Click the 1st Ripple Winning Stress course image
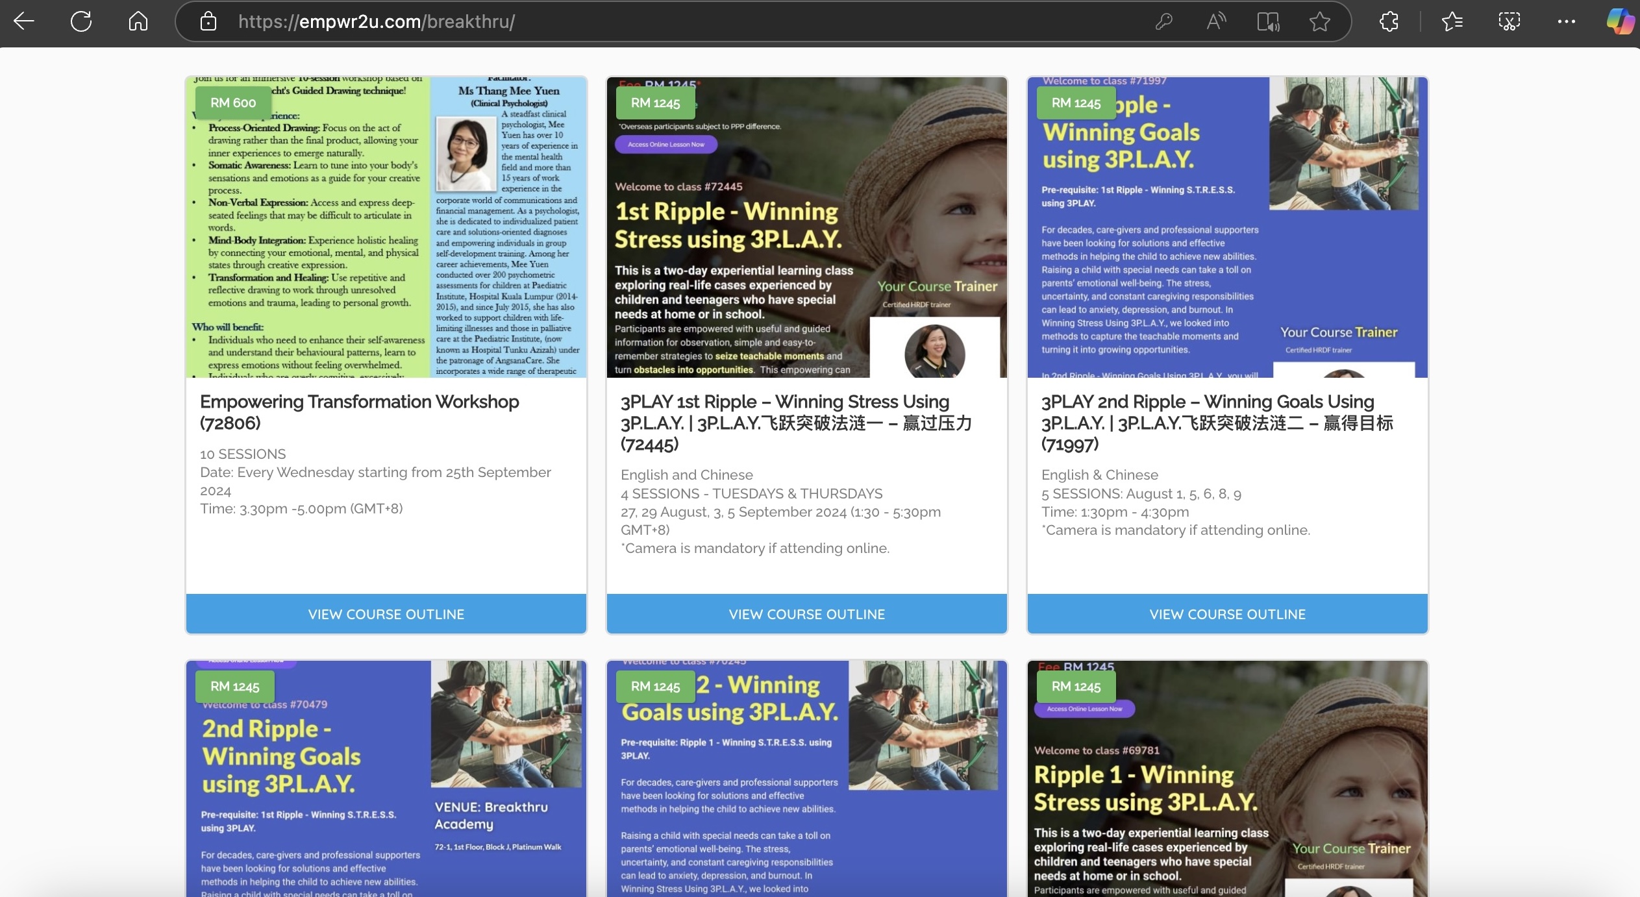 click(x=806, y=227)
